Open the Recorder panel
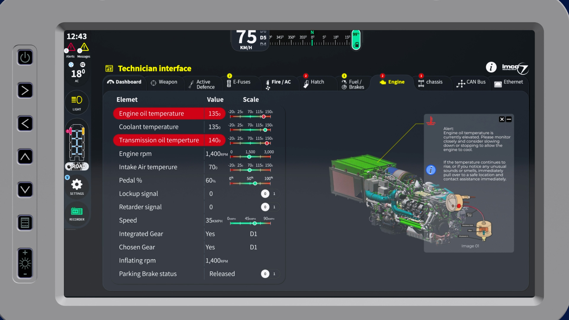 pos(77,214)
